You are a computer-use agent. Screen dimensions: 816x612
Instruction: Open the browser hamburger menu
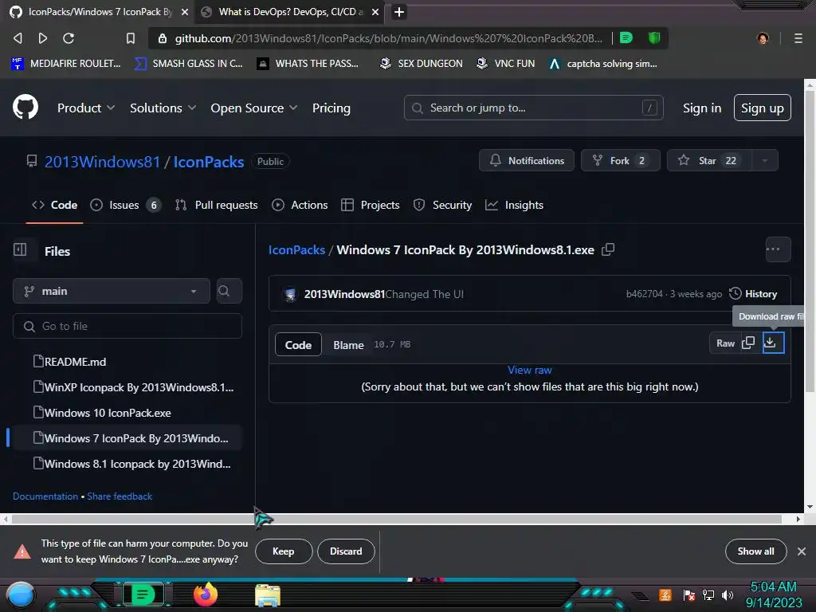[798, 38]
